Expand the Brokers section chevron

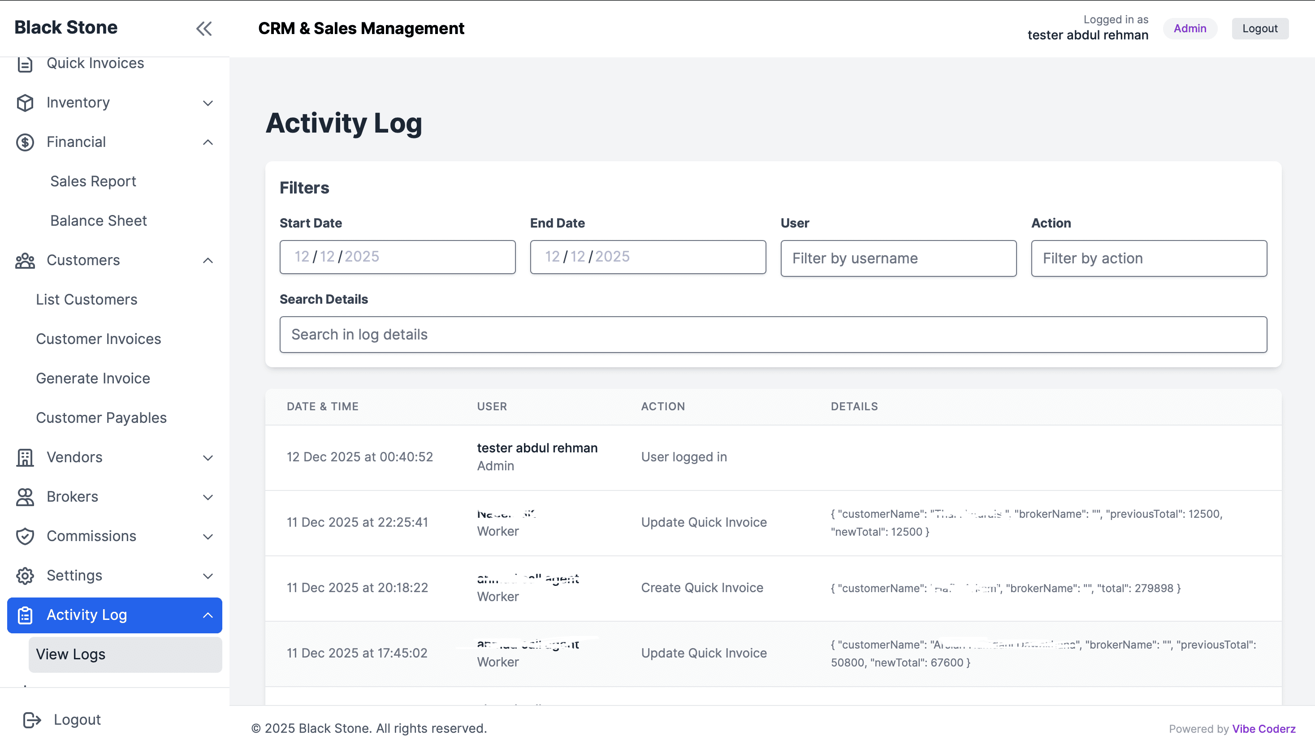pos(208,497)
